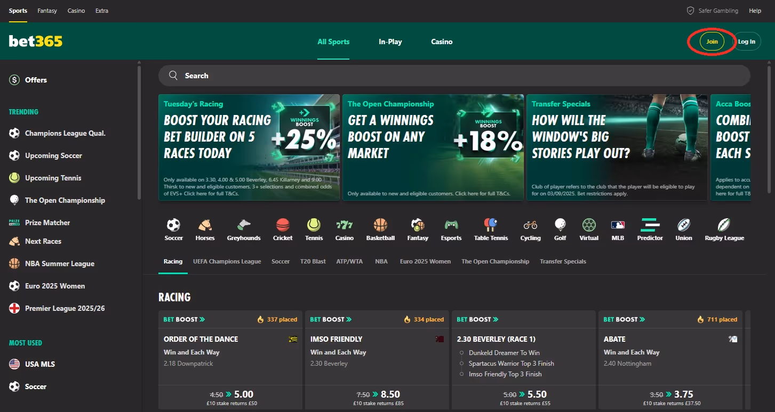
Task: Select the Predictor icon
Action: click(x=650, y=225)
